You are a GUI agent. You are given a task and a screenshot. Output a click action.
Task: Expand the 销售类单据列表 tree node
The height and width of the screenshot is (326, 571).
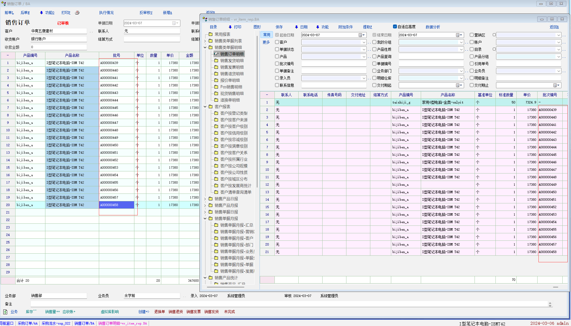click(x=205, y=41)
